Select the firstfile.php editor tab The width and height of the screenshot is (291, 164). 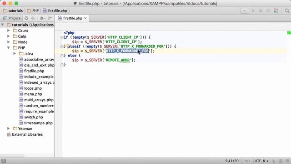point(72,18)
